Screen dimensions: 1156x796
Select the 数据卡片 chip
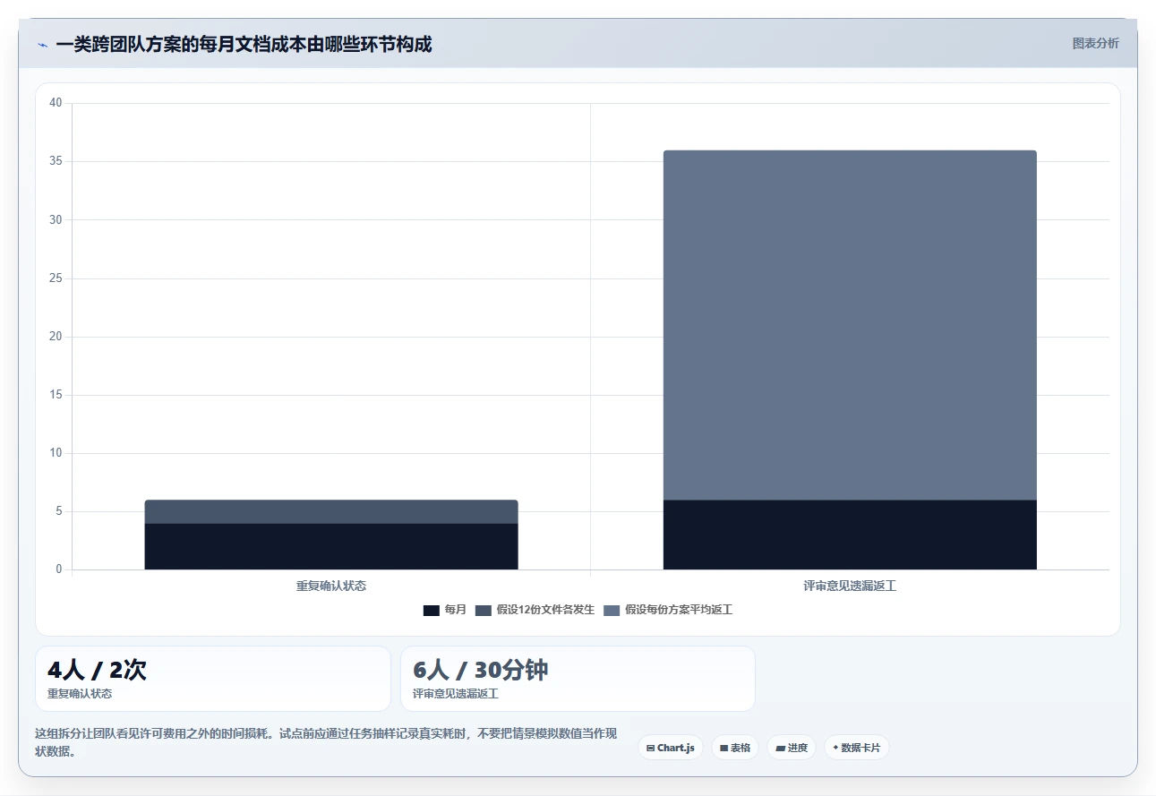(857, 748)
